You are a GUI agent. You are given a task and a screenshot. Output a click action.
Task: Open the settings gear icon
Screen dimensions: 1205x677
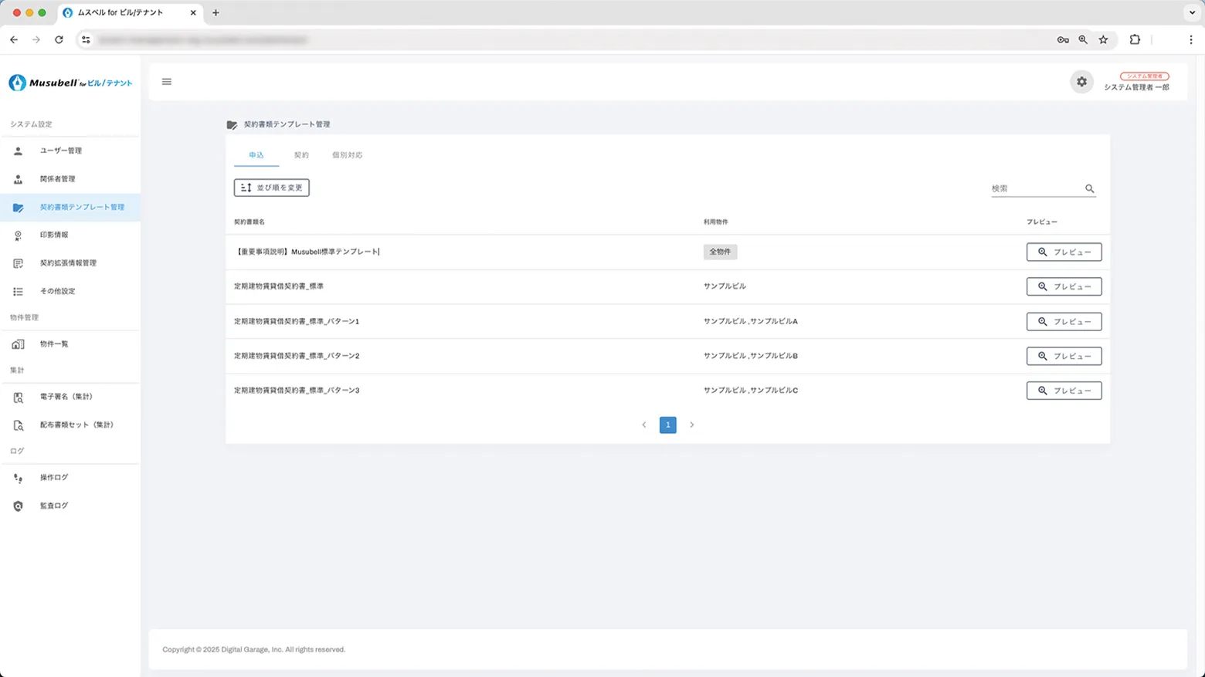(1081, 82)
